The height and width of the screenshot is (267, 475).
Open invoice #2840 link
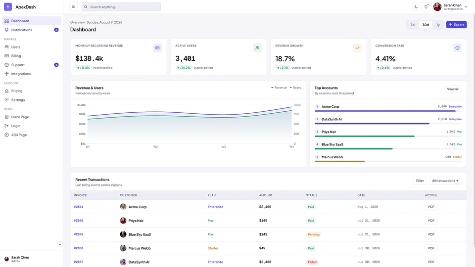[79, 221]
